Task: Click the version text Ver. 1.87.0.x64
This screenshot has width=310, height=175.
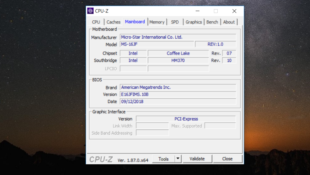Action: click(133, 161)
